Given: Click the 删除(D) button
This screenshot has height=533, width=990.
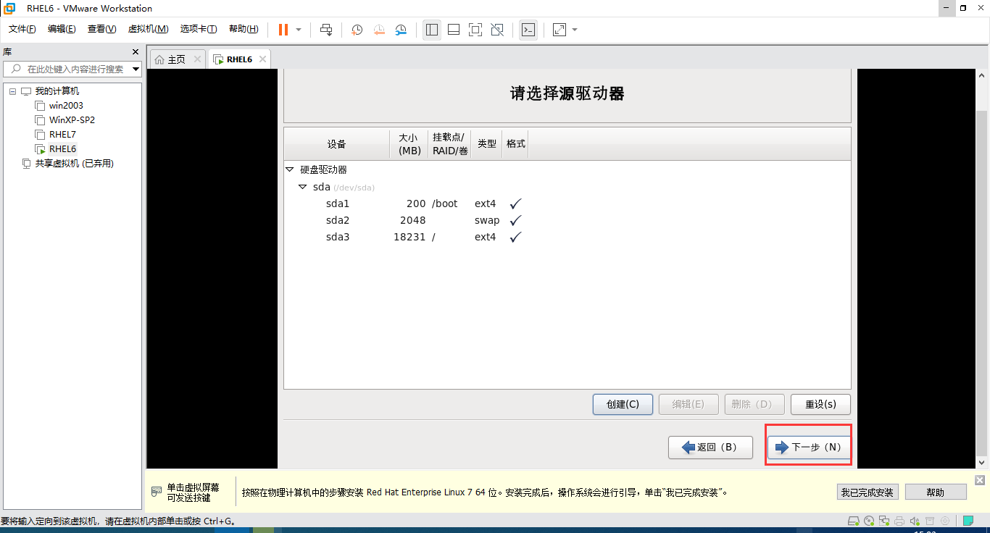Looking at the screenshot, I should pos(754,404).
